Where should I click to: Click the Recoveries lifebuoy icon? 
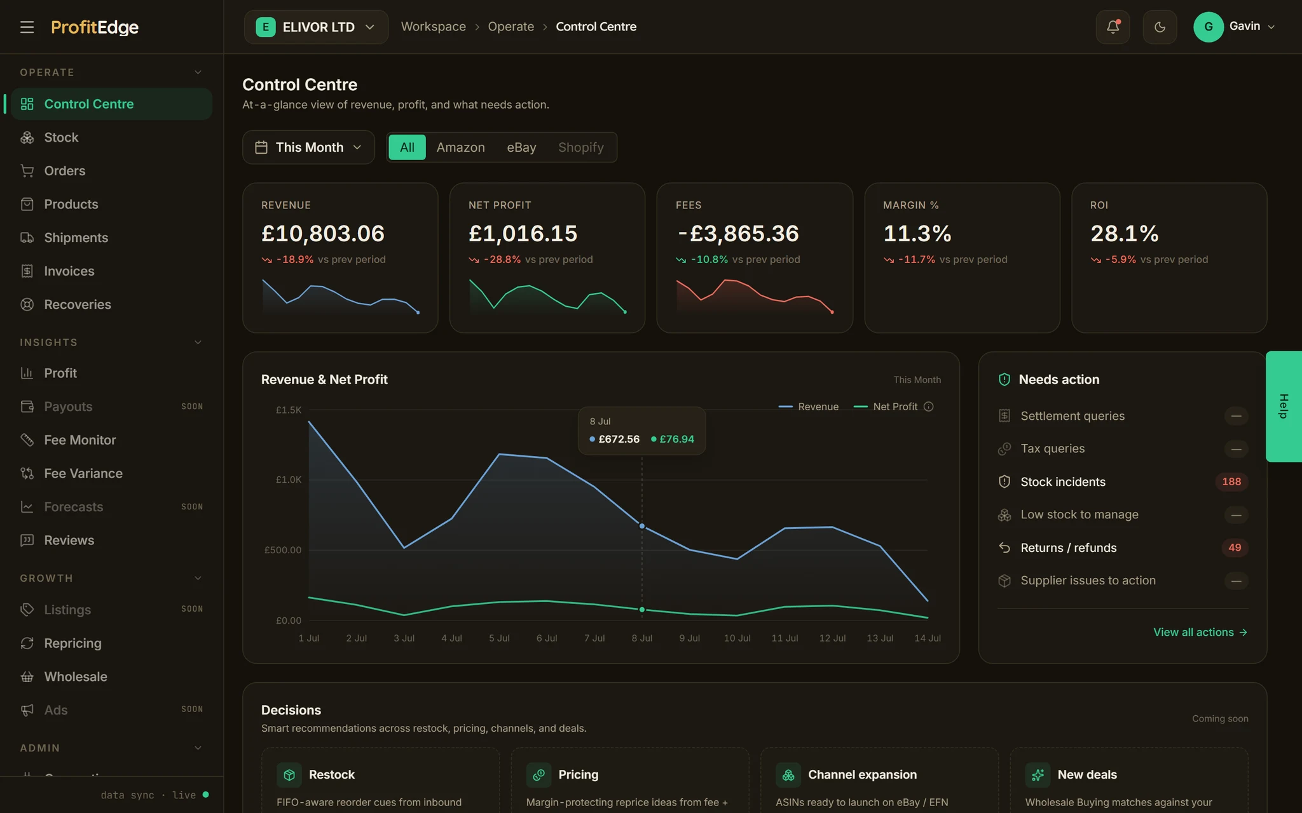click(27, 304)
